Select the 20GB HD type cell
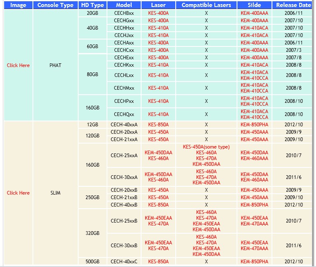Screen dimensions: 316x267 (x=93, y=13)
